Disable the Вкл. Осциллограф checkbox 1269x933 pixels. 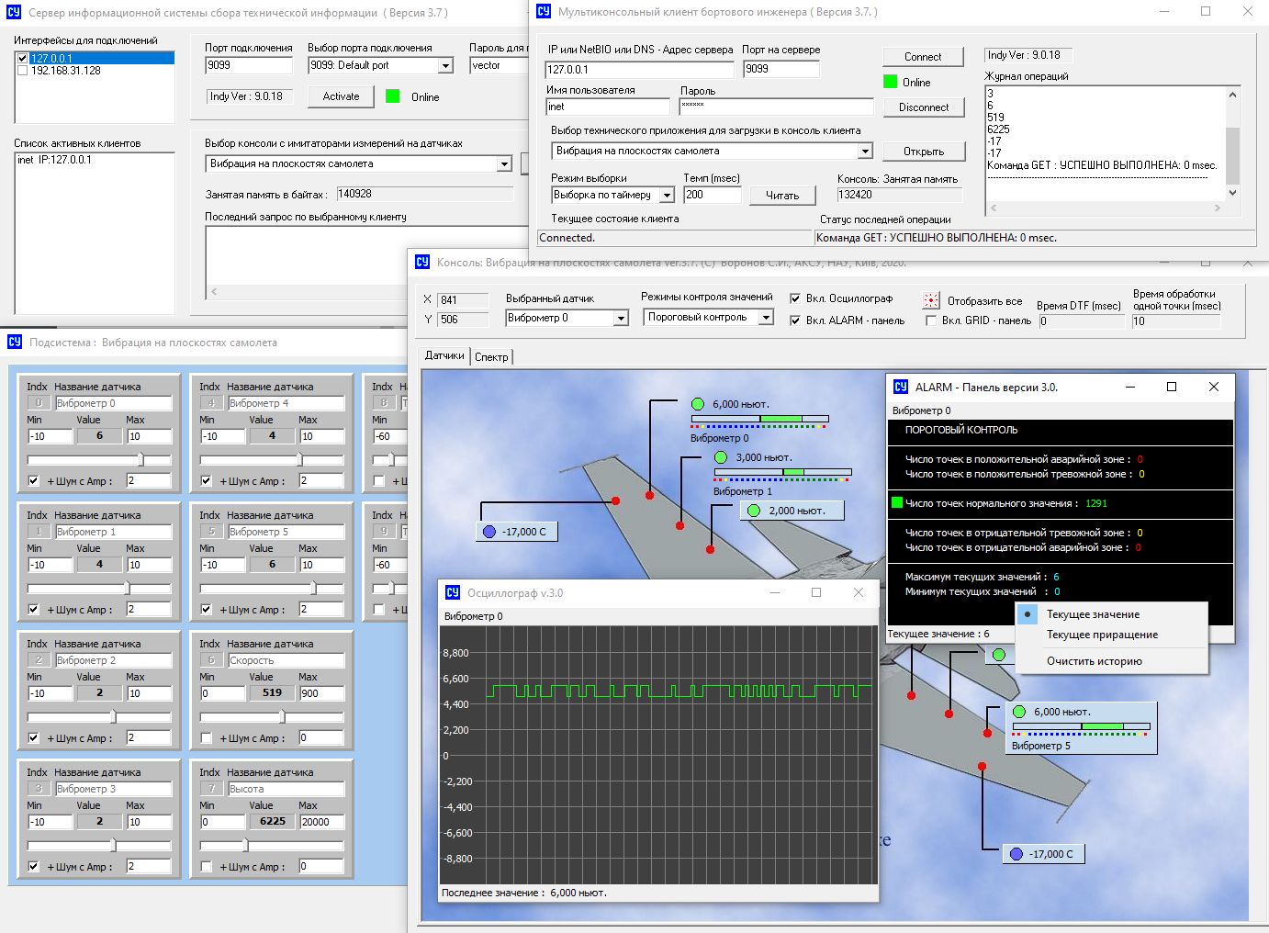(795, 298)
